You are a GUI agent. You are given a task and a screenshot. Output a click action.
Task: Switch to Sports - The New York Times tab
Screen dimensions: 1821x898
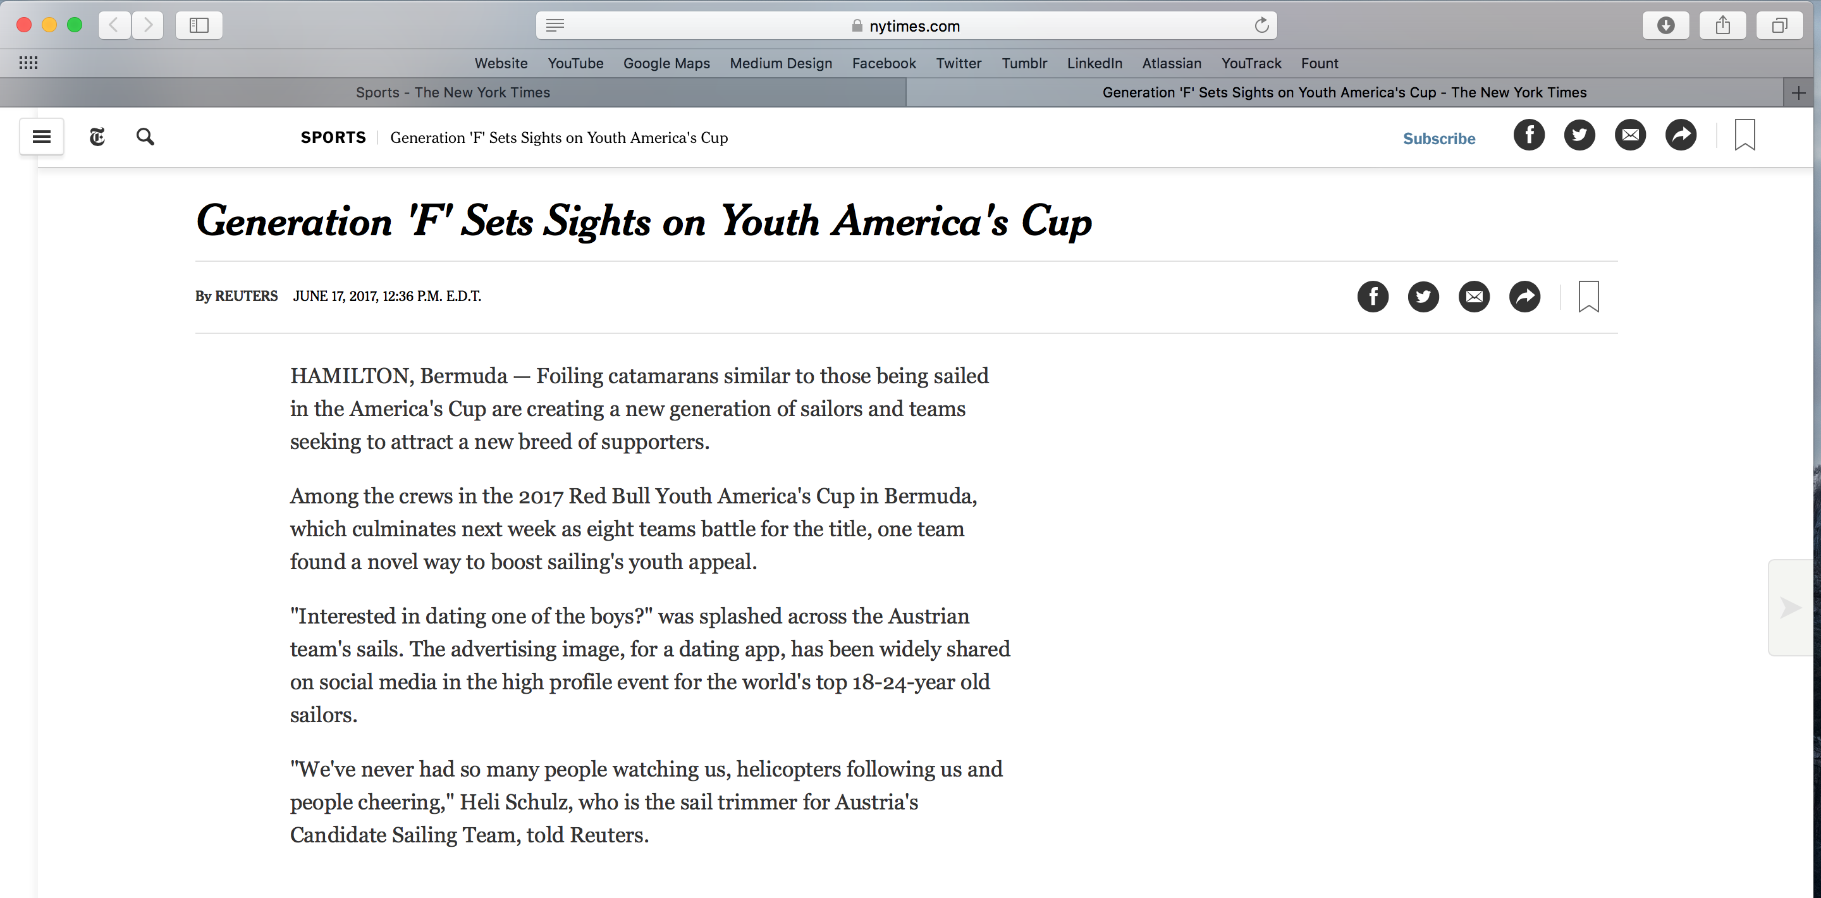(453, 92)
